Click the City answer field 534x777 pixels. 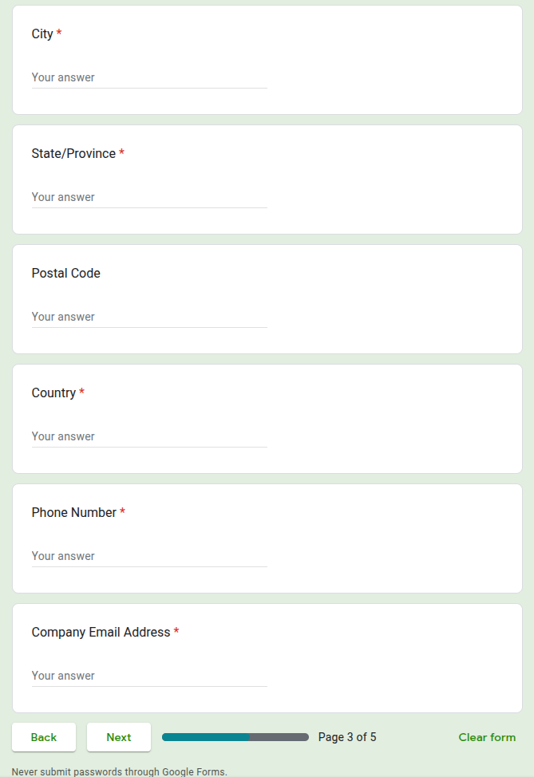click(x=148, y=77)
